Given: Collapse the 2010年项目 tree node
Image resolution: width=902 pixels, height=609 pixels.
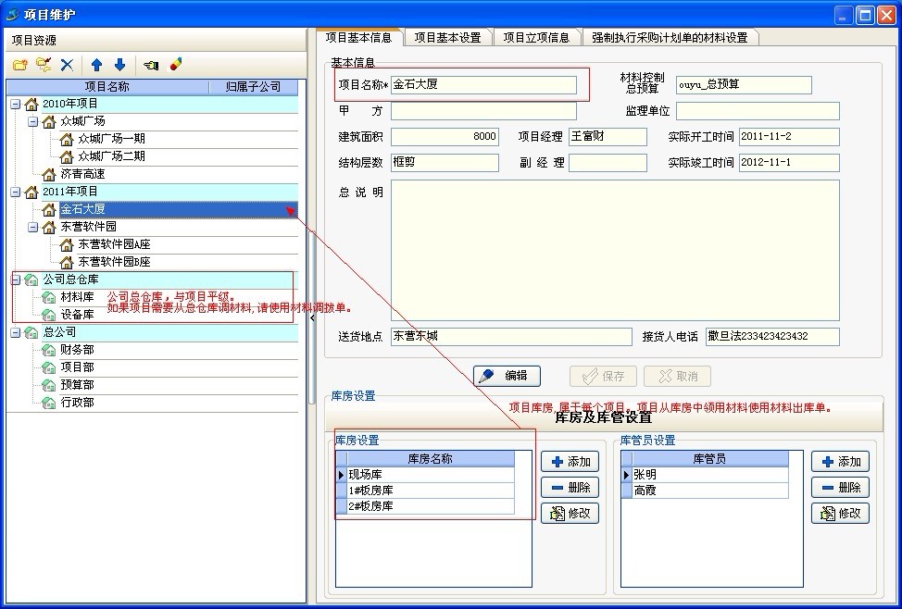Looking at the screenshot, I should [15, 104].
